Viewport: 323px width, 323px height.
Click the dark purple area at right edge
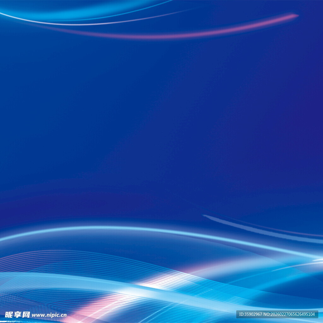(312, 95)
